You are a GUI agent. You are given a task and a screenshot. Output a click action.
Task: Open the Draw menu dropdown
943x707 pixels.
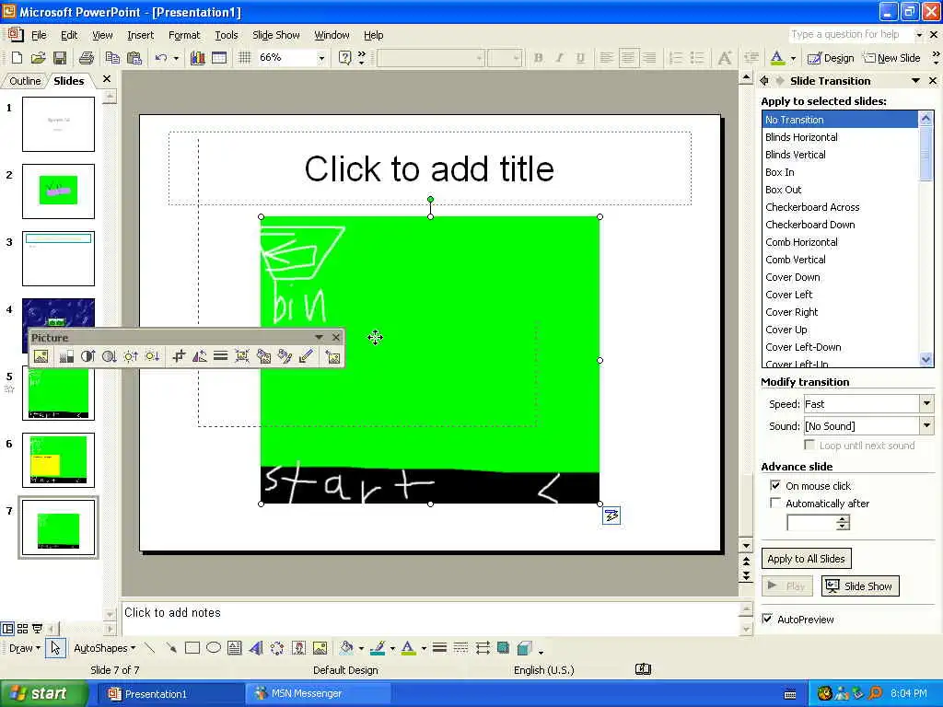(25, 648)
